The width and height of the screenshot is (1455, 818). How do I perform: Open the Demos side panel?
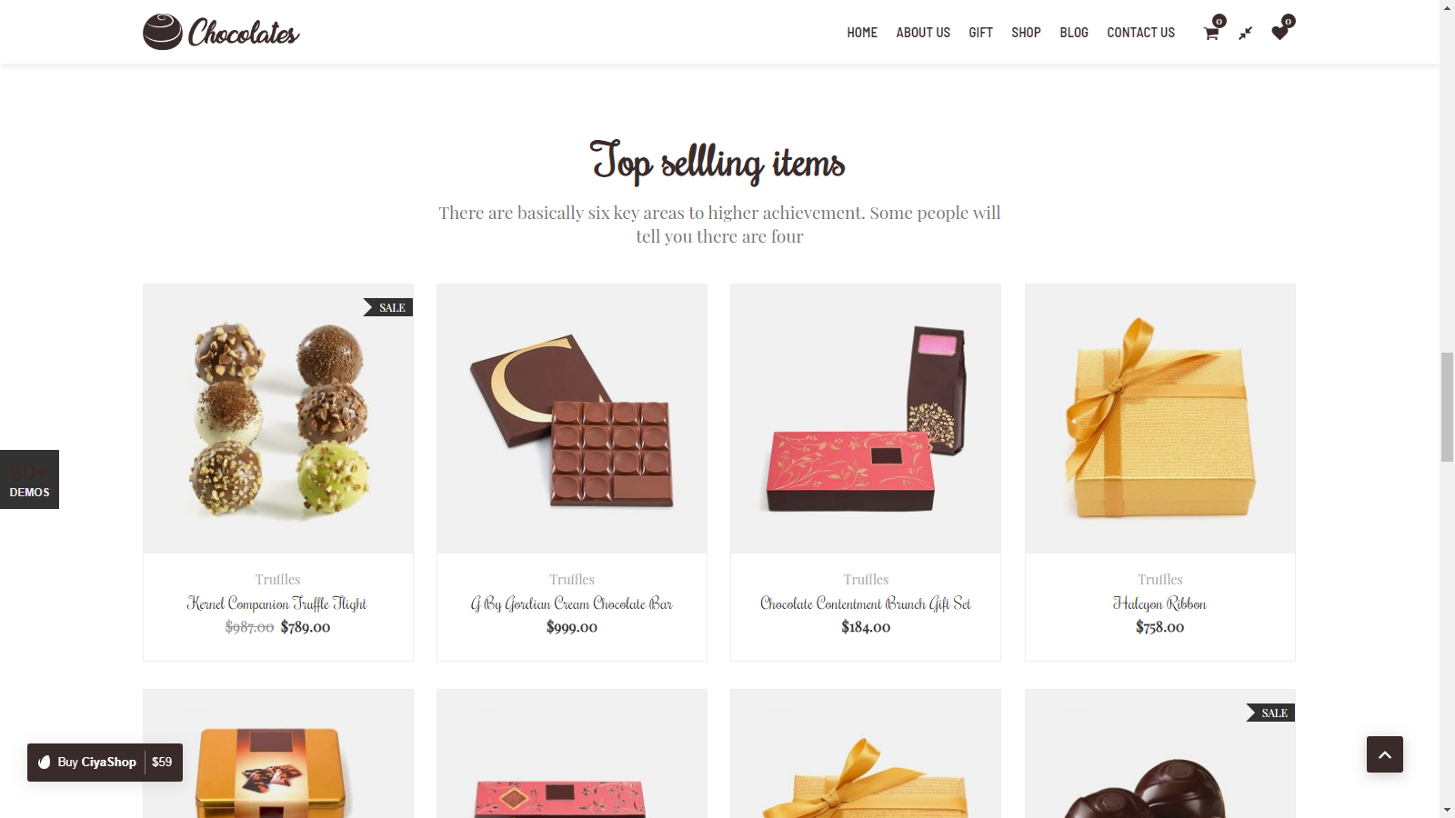click(x=29, y=479)
